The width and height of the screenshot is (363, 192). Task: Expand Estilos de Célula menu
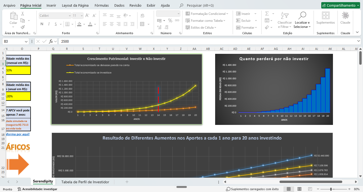point(201,27)
